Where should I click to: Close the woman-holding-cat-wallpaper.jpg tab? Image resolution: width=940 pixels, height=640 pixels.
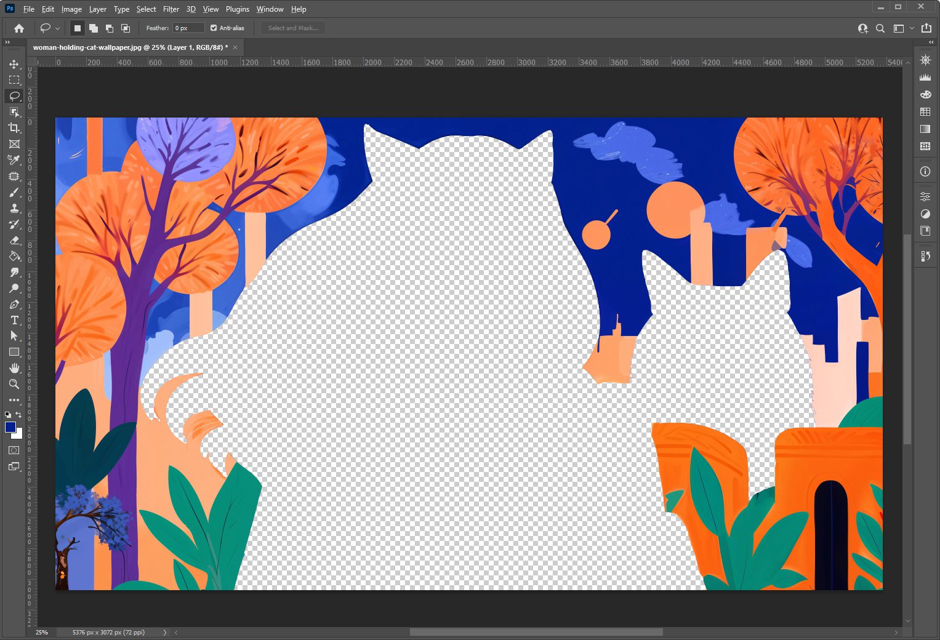coord(235,47)
